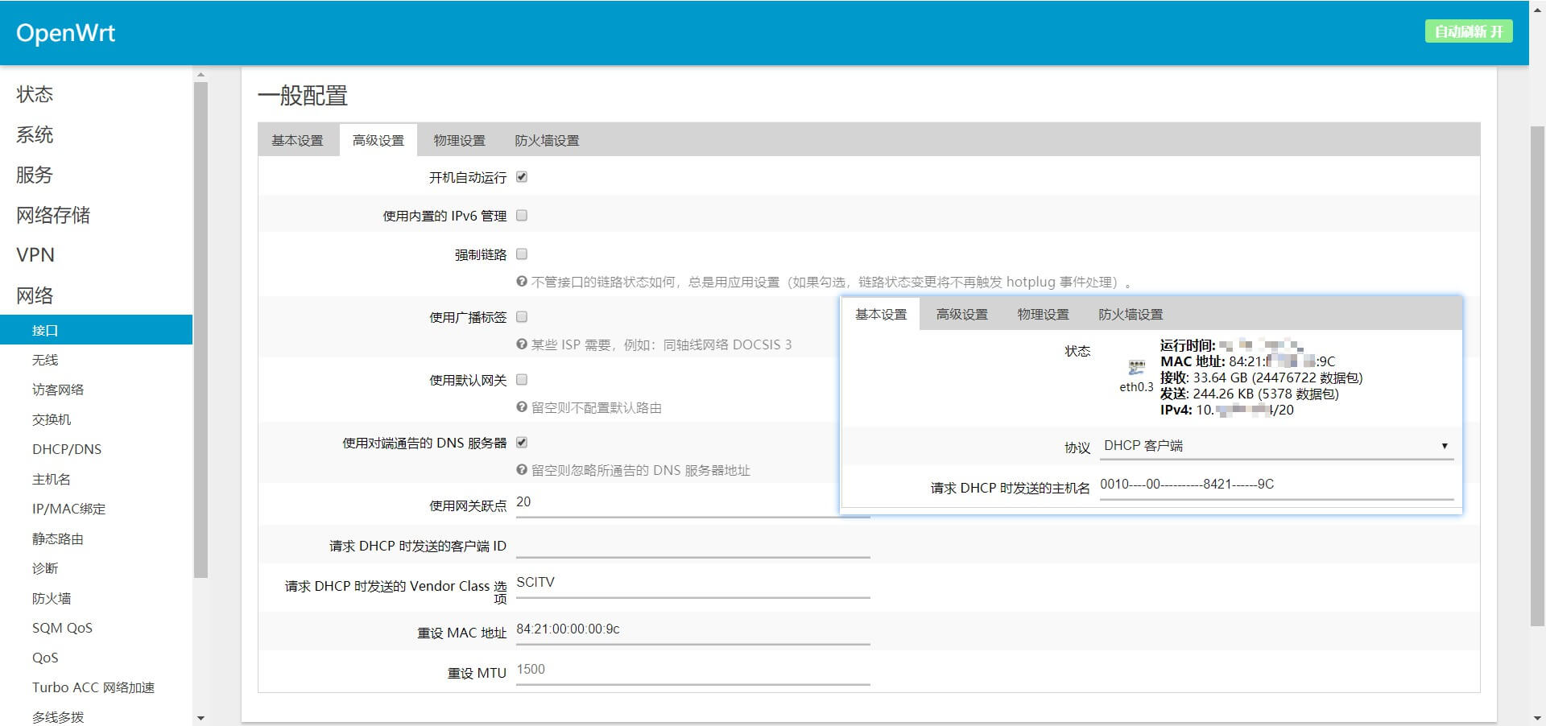The image size is (1546, 726).
Task: Expand the 系统 section in the sidebar
Action: [x=34, y=134]
